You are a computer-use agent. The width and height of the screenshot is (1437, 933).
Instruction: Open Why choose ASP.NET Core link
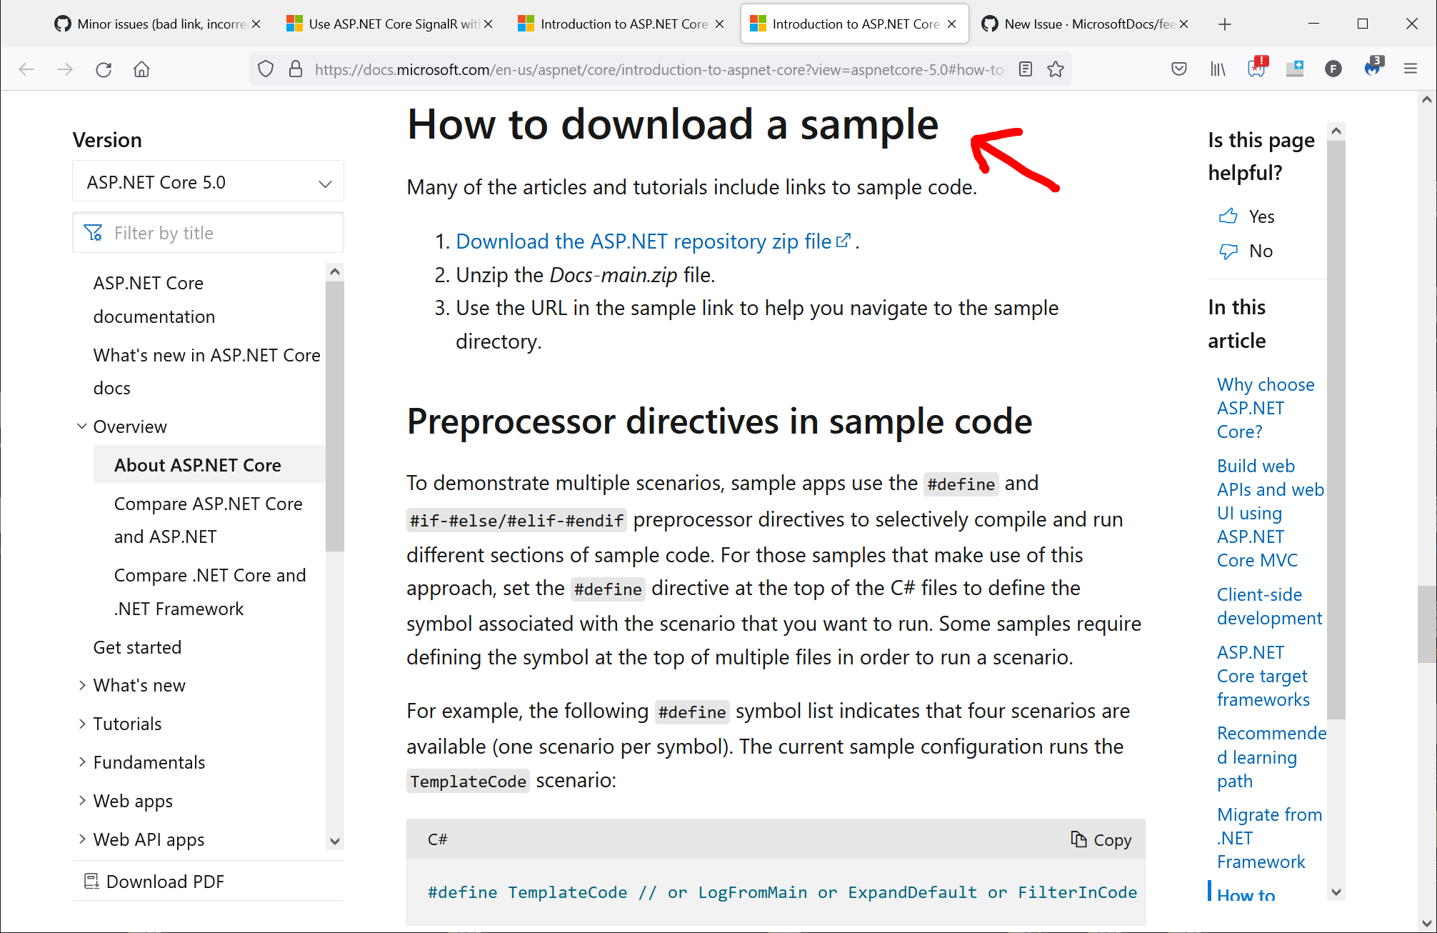(x=1266, y=408)
